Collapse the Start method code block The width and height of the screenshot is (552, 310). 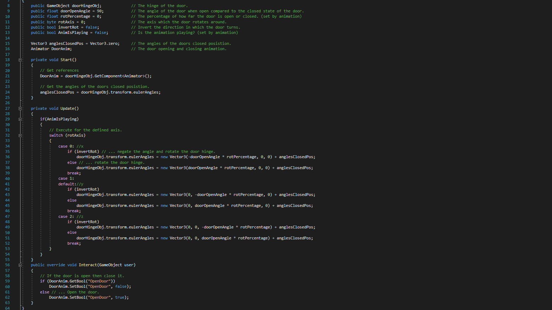(20, 60)
